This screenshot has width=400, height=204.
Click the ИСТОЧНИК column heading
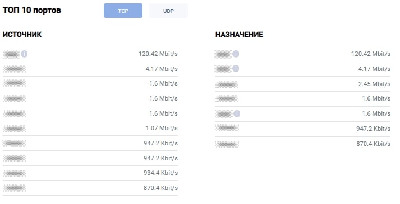coord(22,35)
